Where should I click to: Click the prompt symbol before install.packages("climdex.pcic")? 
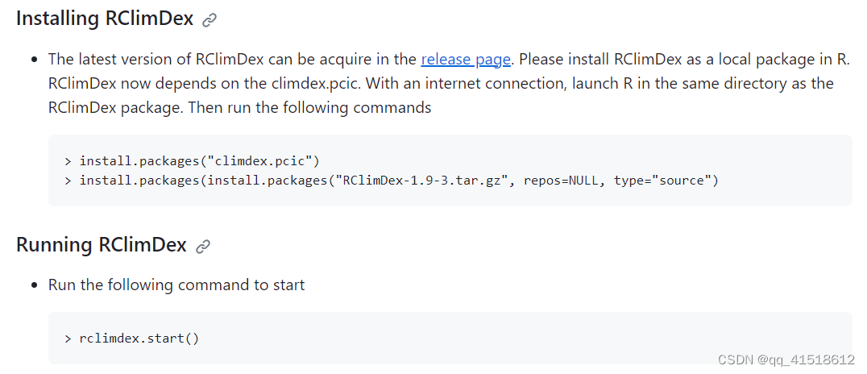(68, 161)
